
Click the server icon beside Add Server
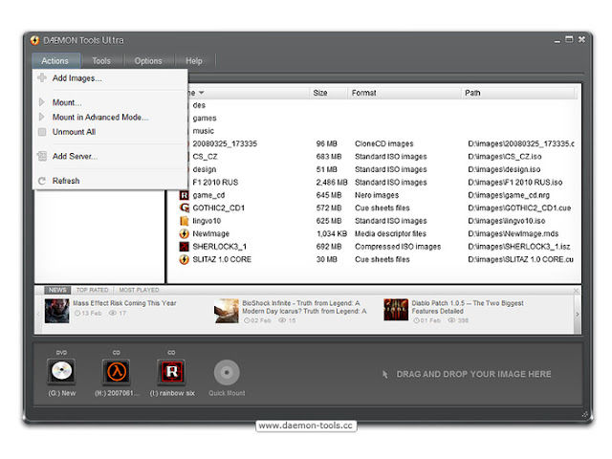42,156
